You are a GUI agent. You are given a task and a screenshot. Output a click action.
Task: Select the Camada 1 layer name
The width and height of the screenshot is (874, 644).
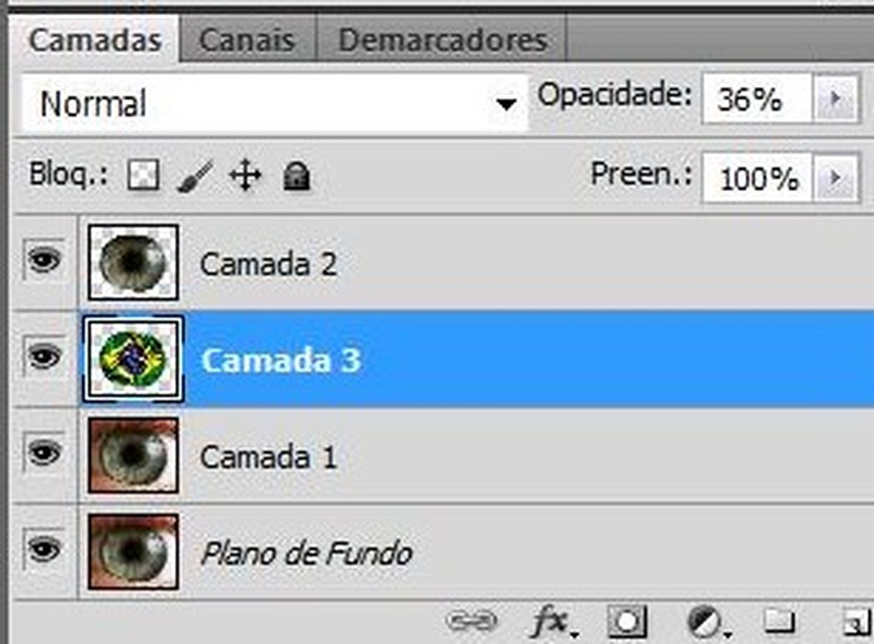[x=268, y=457]
